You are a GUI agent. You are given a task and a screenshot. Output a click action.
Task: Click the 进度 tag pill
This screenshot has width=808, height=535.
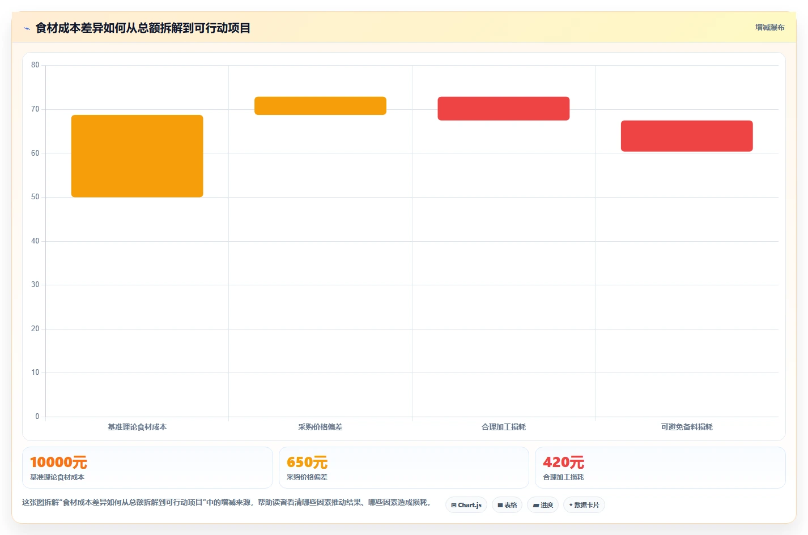(543, 505)
